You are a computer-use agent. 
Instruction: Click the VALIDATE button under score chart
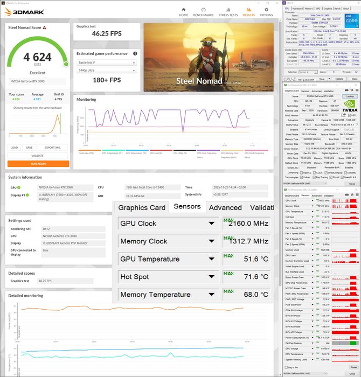click(x=38, y=156)
